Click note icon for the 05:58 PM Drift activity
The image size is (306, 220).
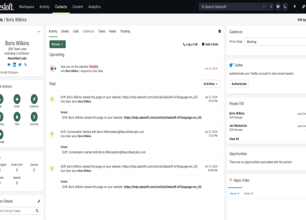point(52,169)
